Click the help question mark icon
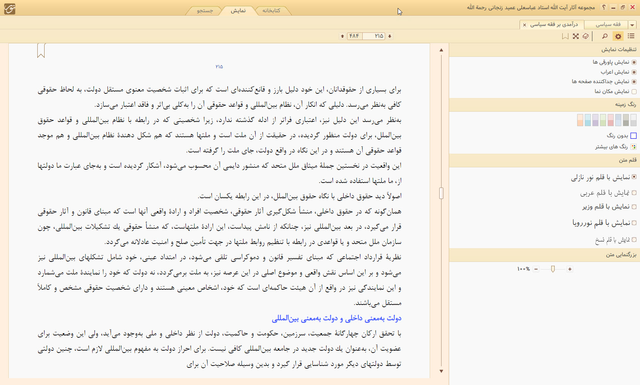 pos(604,7)
